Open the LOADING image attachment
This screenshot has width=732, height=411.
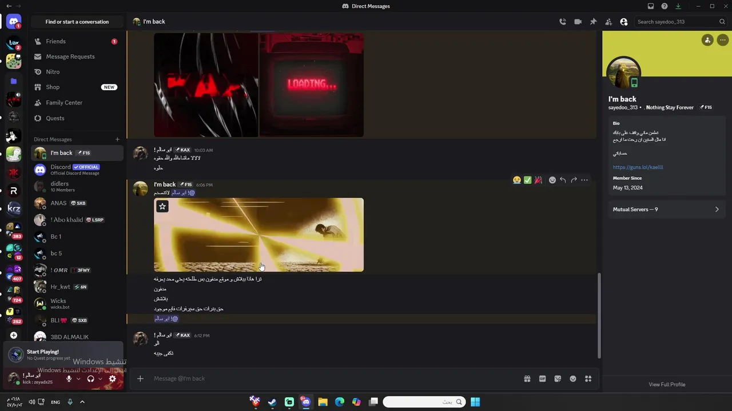pos(311,84)
